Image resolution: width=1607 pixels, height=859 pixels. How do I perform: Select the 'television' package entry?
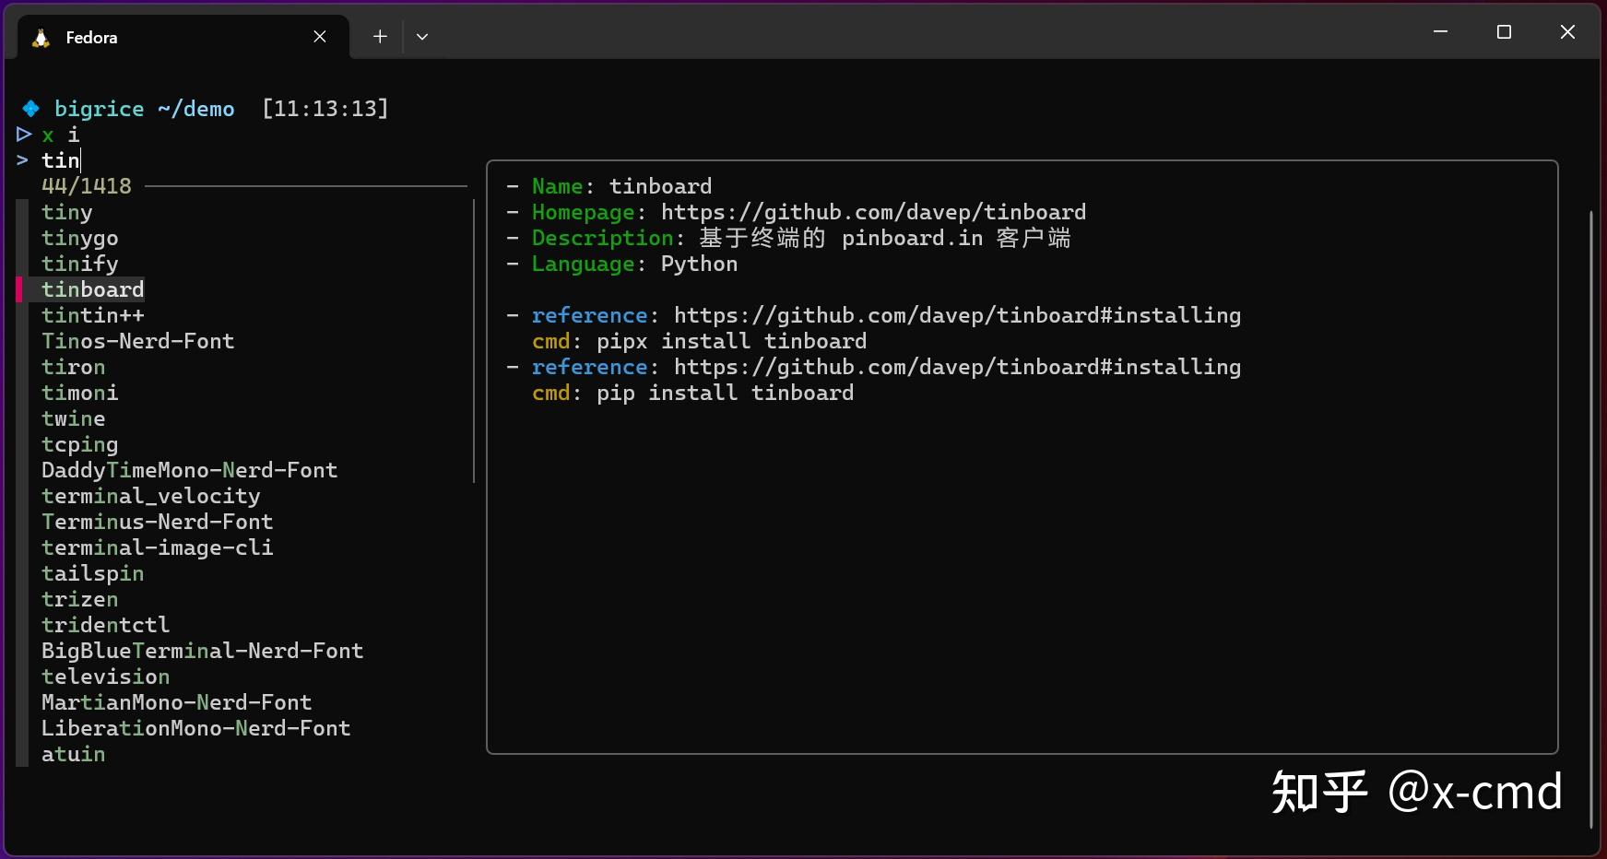(x=105, y=676)
